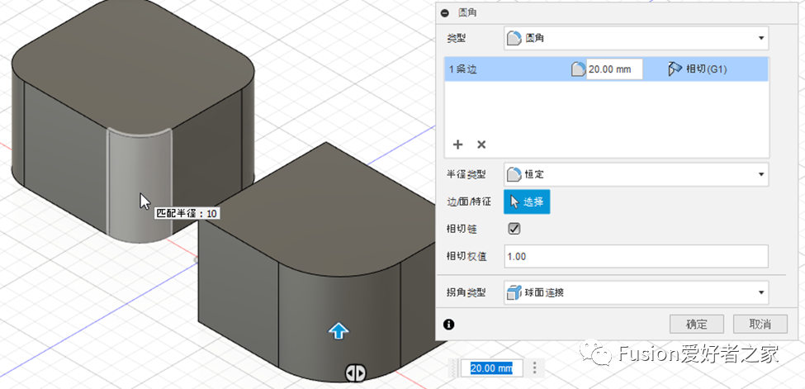Remove the selection set with X icon
The image size is (805, 389).
[481, 145]
